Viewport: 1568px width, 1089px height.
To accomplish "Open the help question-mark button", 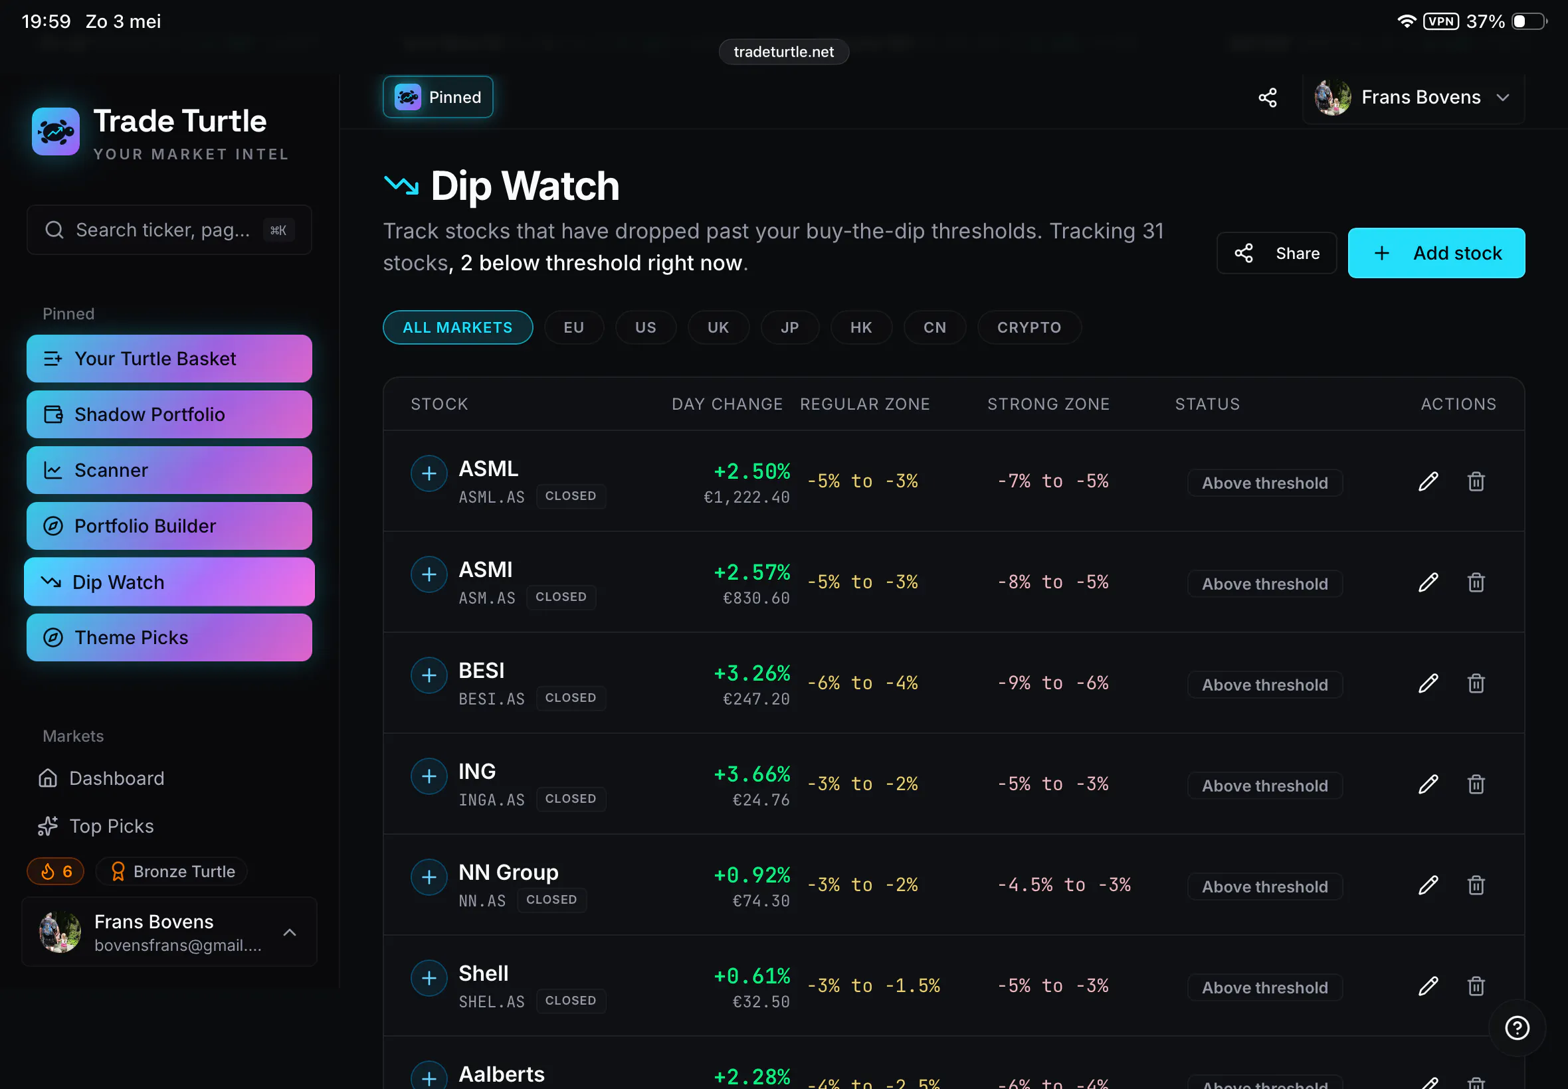I will click(1517, 1028).
